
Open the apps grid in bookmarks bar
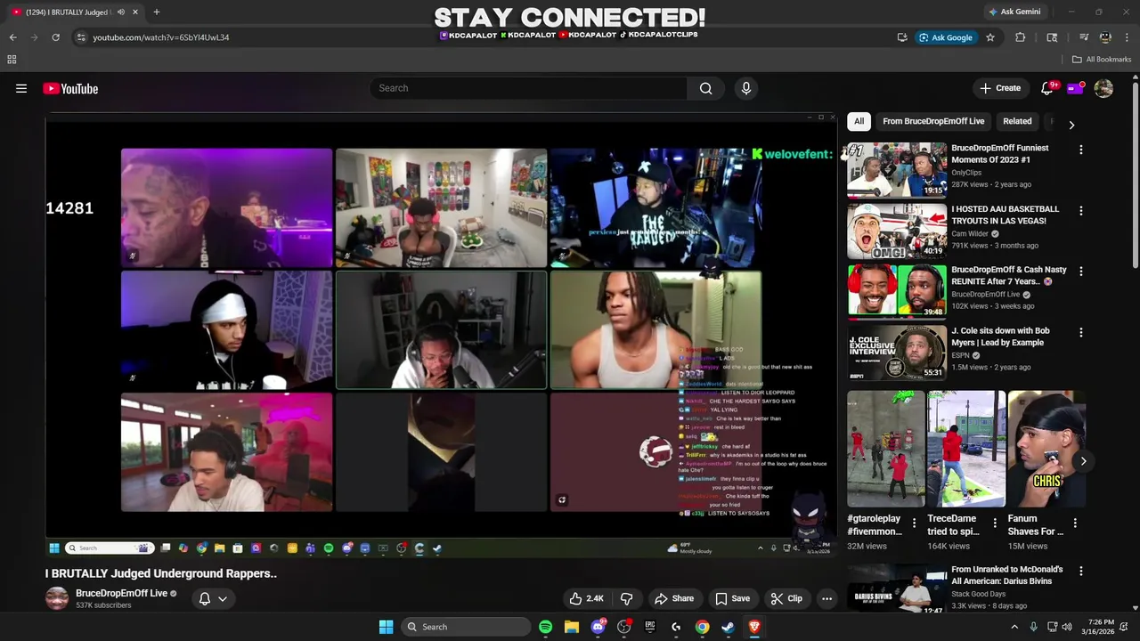coord(12,60)
